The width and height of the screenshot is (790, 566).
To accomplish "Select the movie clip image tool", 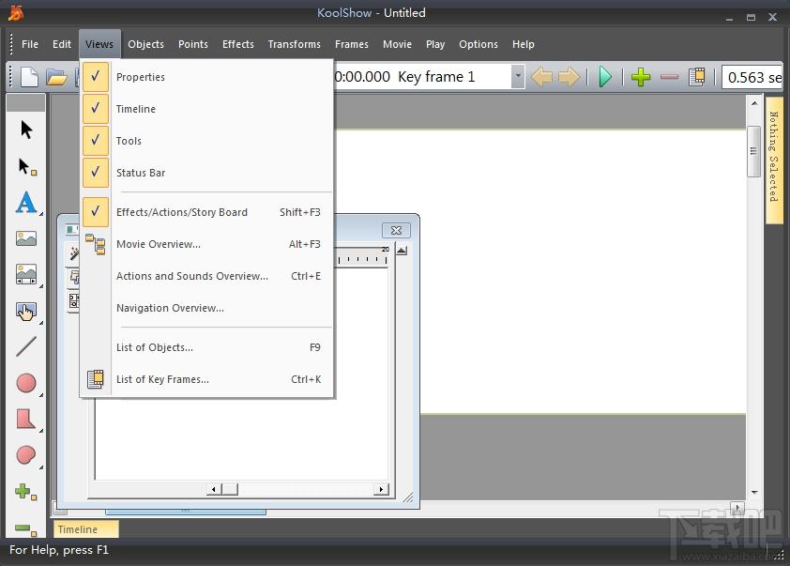I will (x=26, y=275).
